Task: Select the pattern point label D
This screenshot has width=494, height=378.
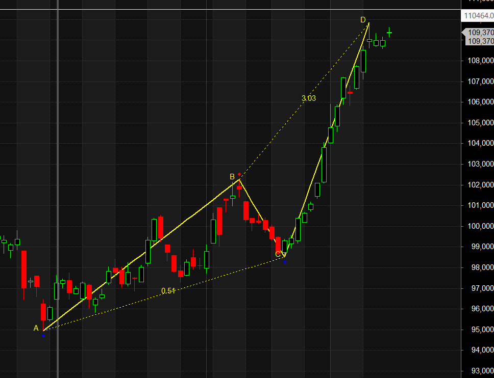Action: pyautogui.click(x=363, y=20)
